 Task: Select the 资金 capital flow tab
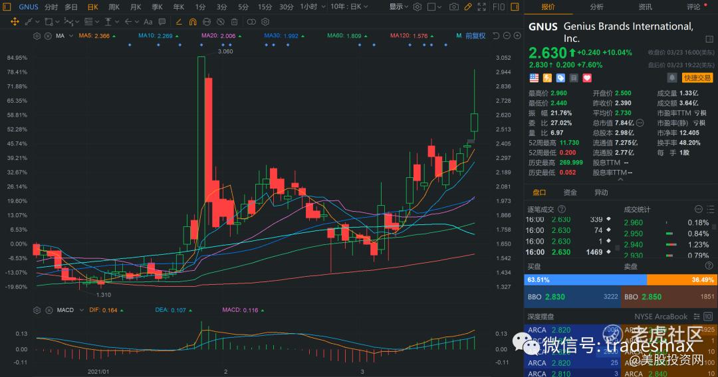click(x=570, y=192)
